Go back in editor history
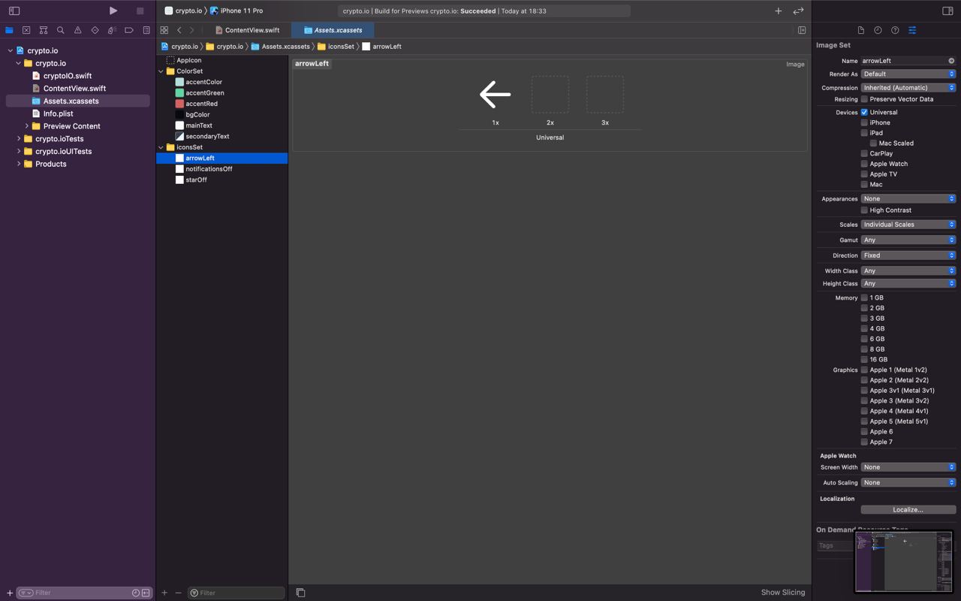Viewport: 961px width, 601px height. (x=179, y=30)
